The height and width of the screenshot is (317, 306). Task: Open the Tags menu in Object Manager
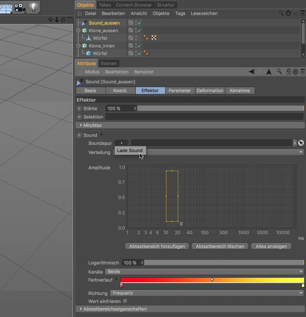click(180, 13)
